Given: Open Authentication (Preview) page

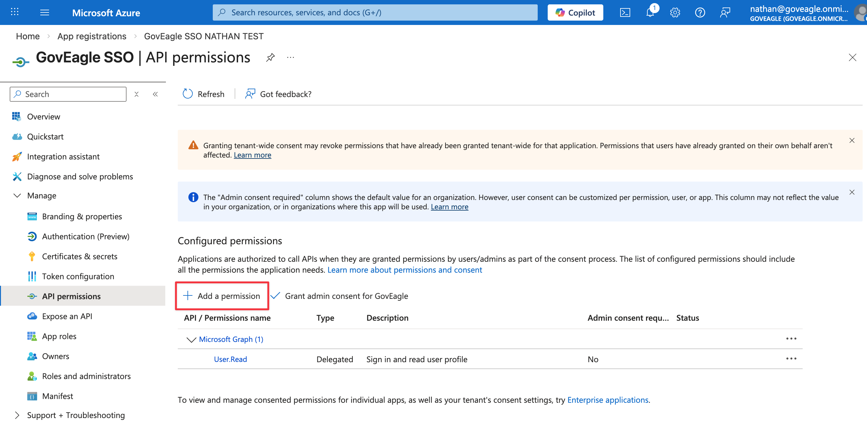Looking at the screenshot, I should (x=86, y=236).
